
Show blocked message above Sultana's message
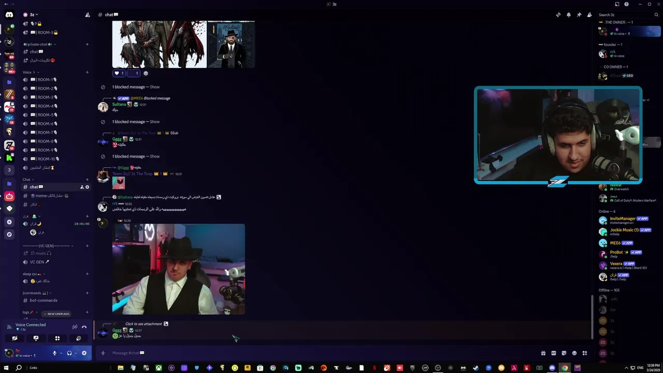click(154, 87)
